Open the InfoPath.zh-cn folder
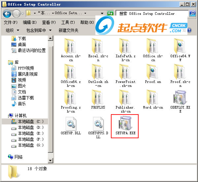198x182 pixels. coord(125,50)
